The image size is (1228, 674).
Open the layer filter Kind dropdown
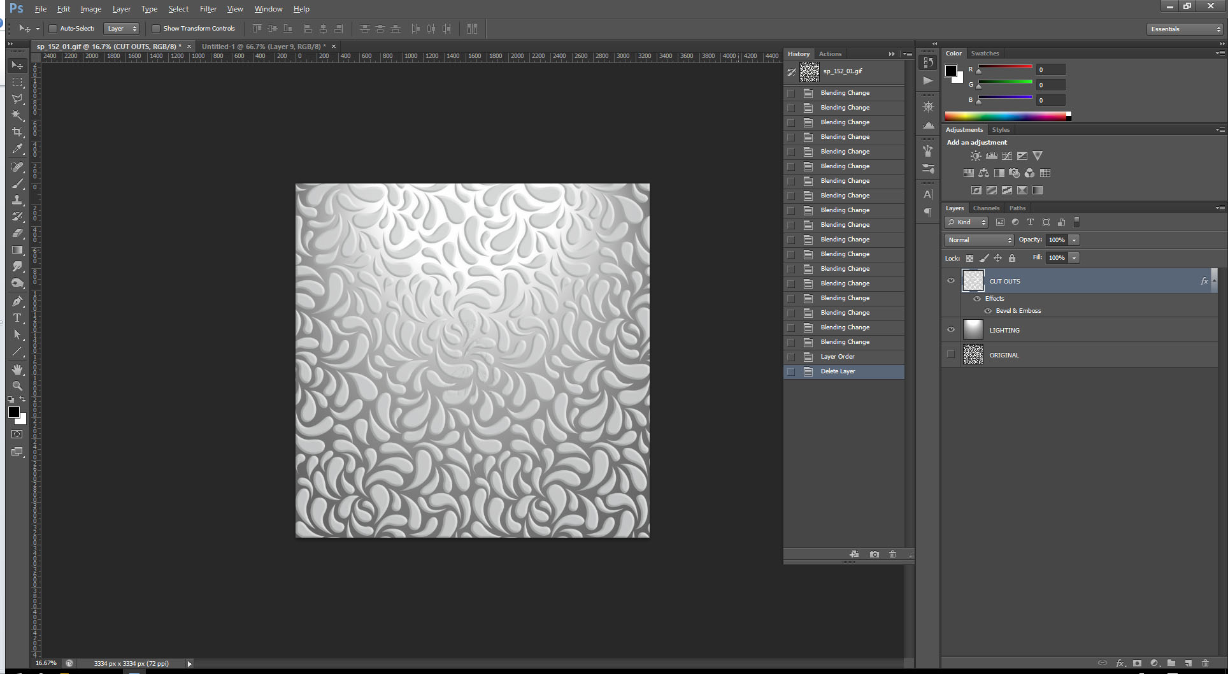966,222
